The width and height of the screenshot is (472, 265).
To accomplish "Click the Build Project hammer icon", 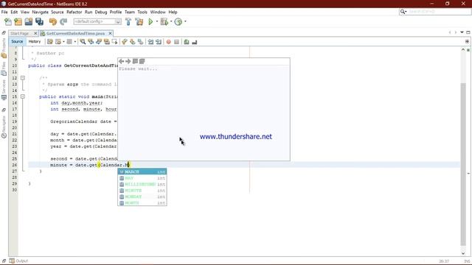I will point(128,21).
